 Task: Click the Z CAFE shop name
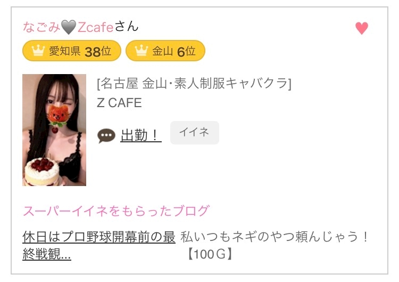119,103
